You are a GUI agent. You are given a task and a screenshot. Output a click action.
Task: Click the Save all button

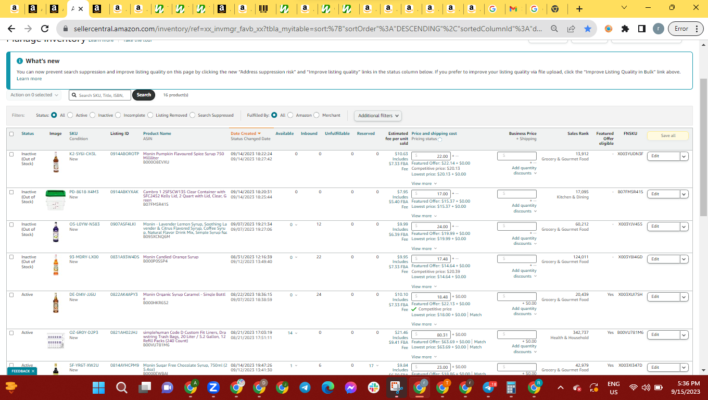pyautogui.click(x=668, y=135)
